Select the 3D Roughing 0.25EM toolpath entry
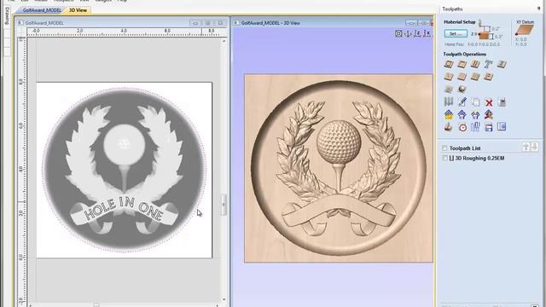This screenshot has width=546, height=307. [479, 158]
